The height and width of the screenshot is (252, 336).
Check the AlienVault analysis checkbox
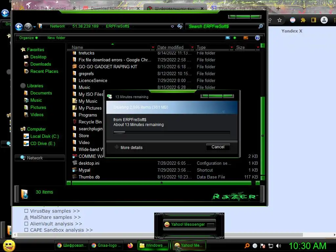[x=26, y=223]
